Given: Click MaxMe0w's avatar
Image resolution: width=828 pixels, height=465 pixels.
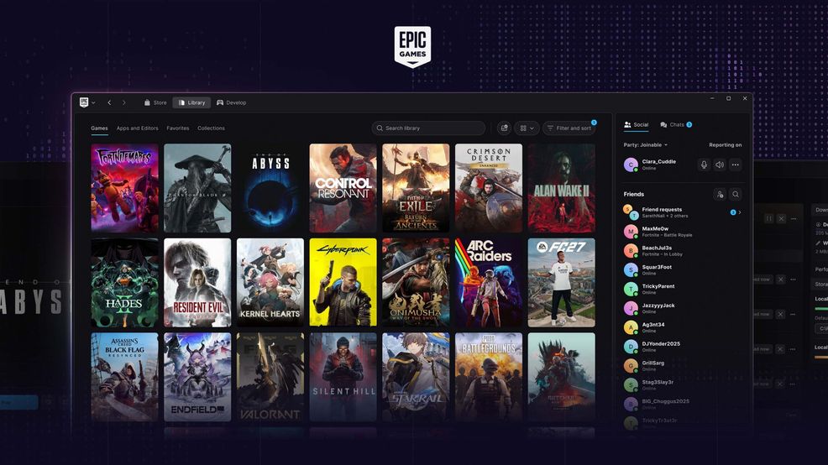Looking at the screenshot, I should click(x=631, y=231).
